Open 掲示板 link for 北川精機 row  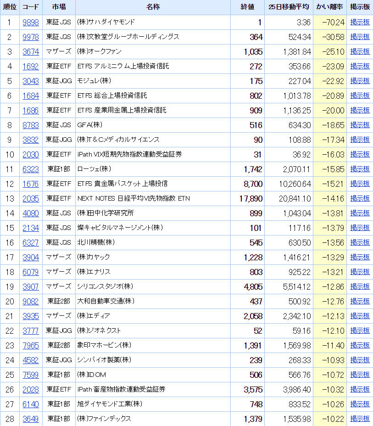click(360, 242)
